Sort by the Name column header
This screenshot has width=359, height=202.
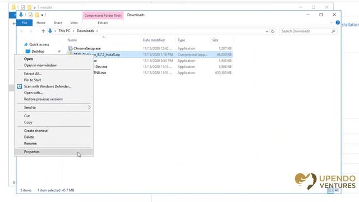72,40
